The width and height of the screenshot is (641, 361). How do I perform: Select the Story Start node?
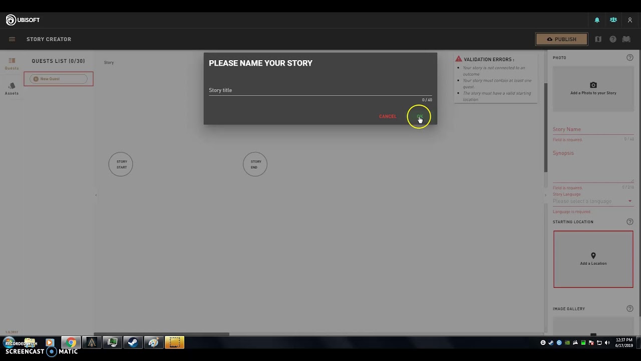(121, 164)
